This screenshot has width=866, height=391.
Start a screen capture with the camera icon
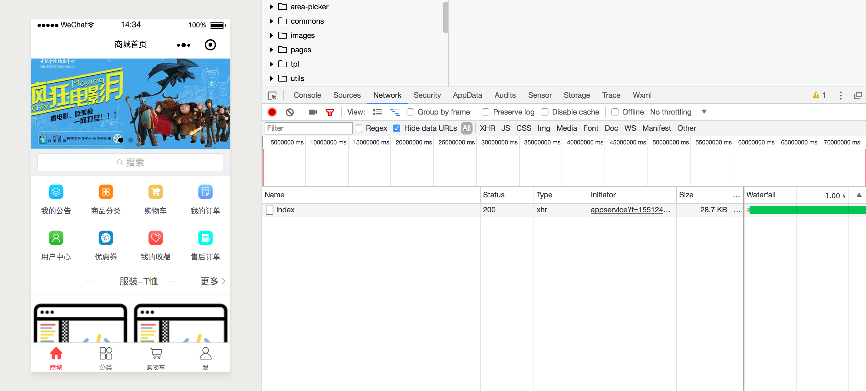click(312, 112)
